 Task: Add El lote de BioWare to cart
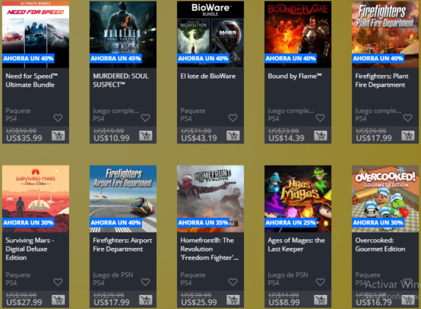click(x=233, y=136)
